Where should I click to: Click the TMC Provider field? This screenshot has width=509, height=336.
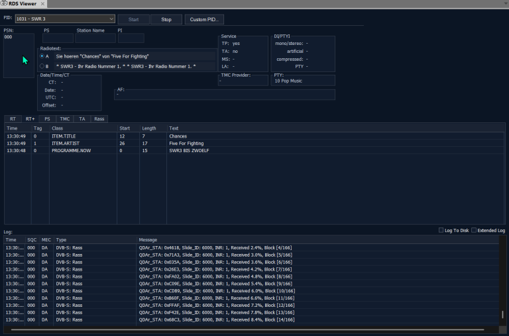243,81
